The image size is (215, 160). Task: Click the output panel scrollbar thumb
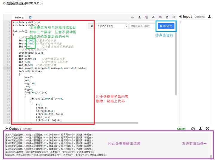[x=211, y=157]
